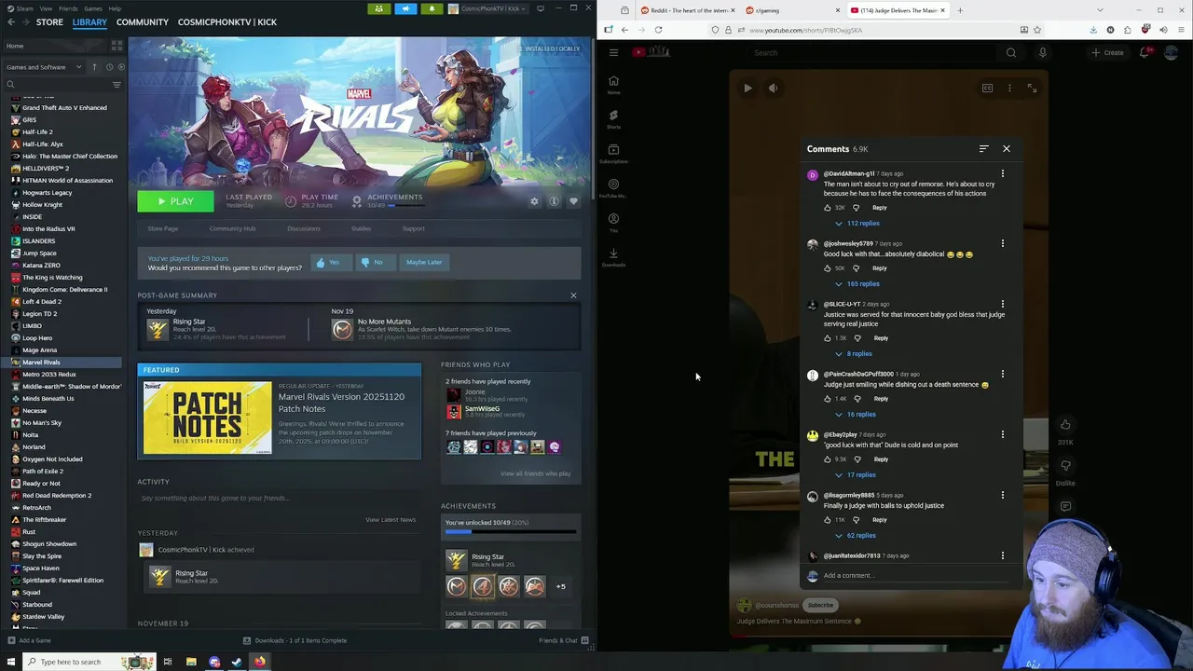Open options for DavidAltman comment
Viewport: 1193px width, 671px height.
1003,174
